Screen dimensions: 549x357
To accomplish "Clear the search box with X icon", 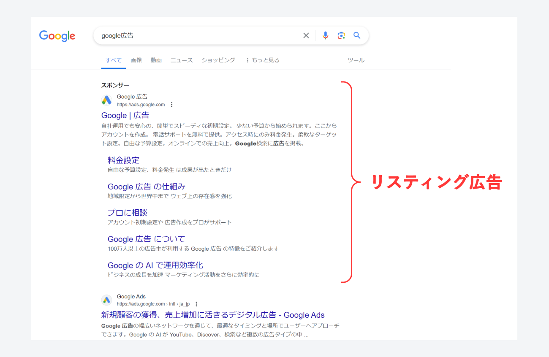I will pyautogui.click(x=306, y=35).
